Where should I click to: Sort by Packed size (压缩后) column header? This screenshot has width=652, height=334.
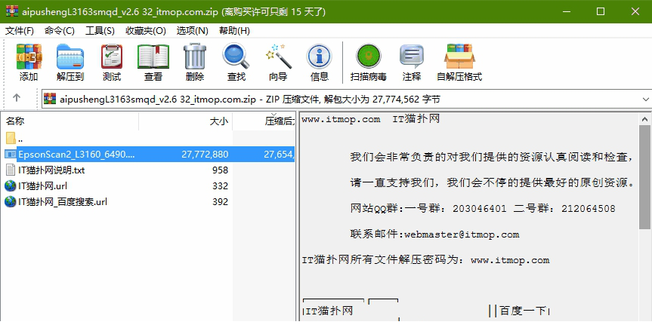click(x=264, y=121)
